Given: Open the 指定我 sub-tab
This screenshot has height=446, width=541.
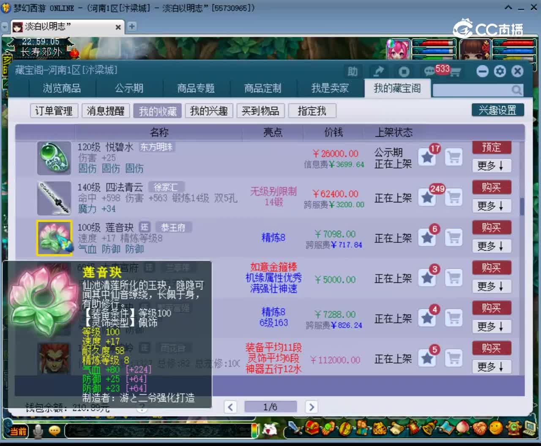Looking at the screenshot, I should pos(312,111).
